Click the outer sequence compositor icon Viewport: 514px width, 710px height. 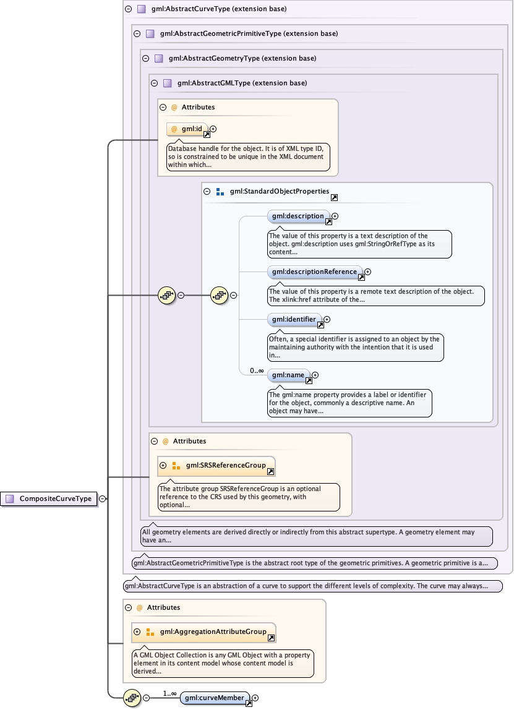[x=166, y=296]
